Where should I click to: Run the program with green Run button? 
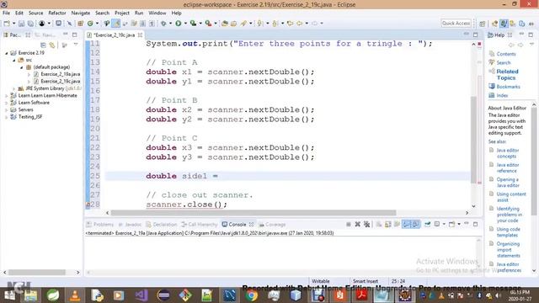click(x=178, y=24)
